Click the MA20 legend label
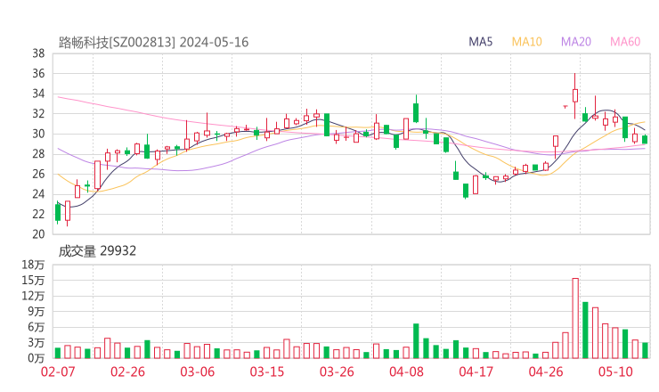 [x=576, y=42]
